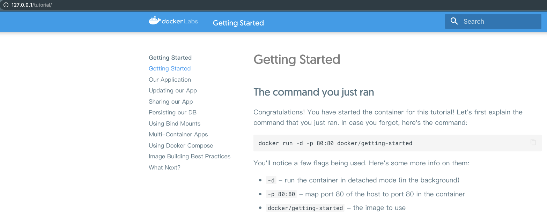The image size is (547, 218).
Task: Open the Persisting our DB page
Action: [x=172, y=113]
